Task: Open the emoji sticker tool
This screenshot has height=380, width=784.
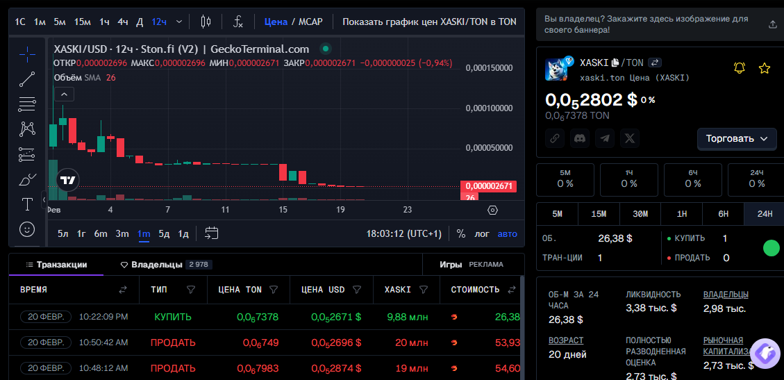Action: click(x=27, y=229)
